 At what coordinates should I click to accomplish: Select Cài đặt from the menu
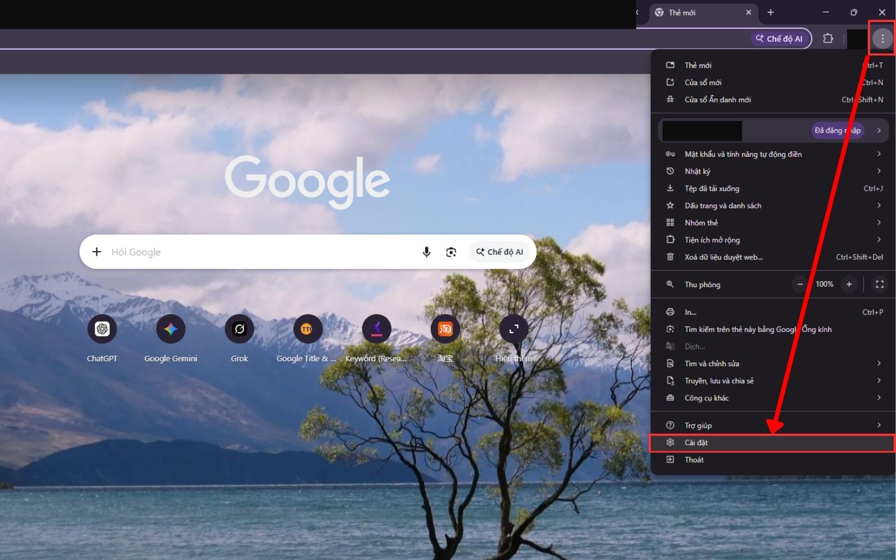(773, 442)
